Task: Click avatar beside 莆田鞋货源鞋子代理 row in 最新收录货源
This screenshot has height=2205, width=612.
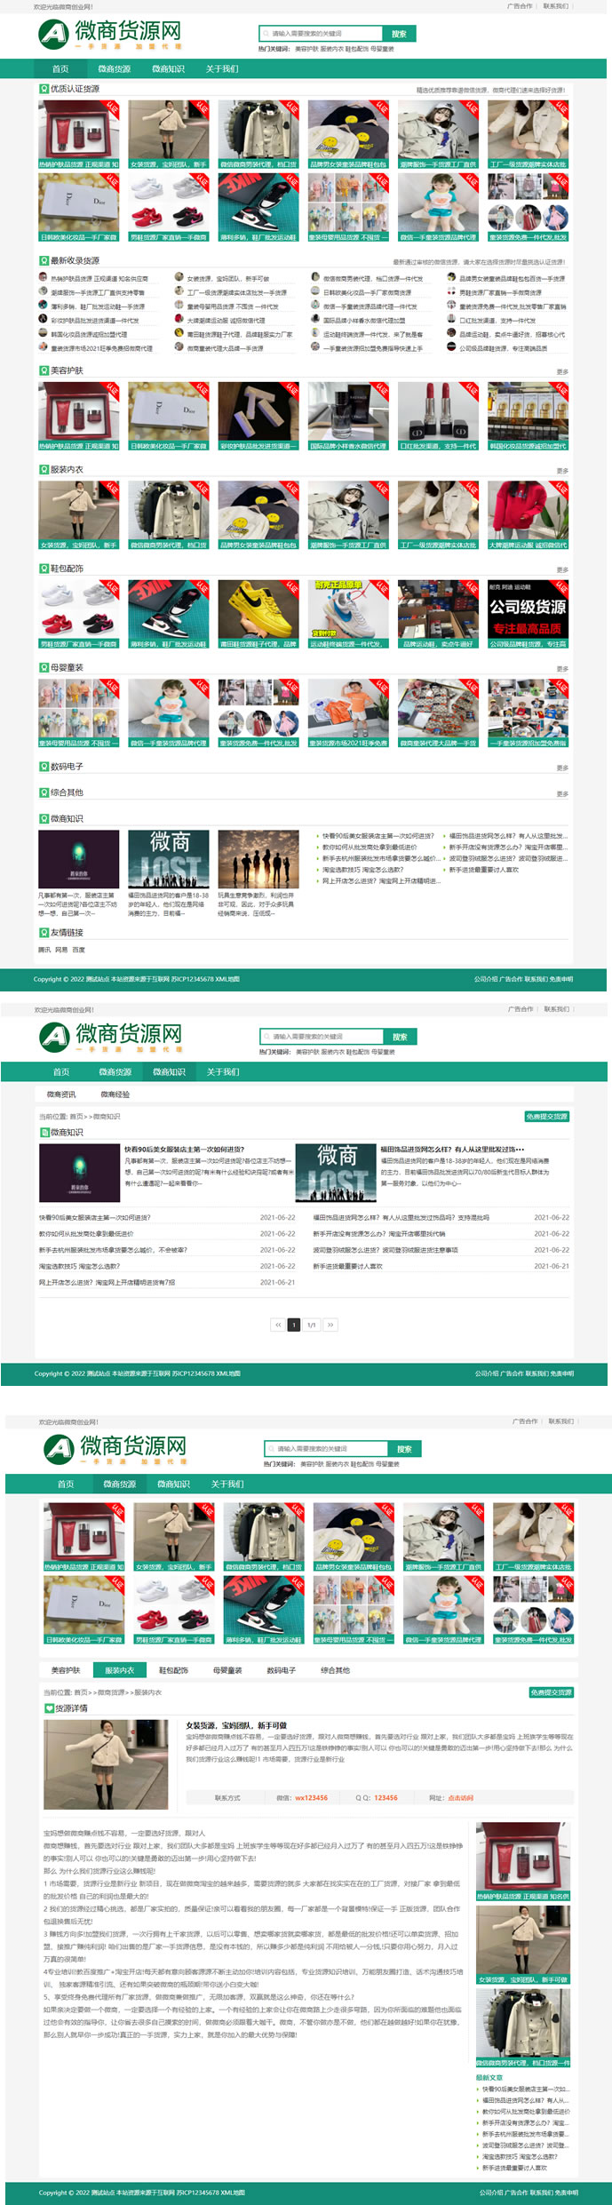Action: click(179, 333)
